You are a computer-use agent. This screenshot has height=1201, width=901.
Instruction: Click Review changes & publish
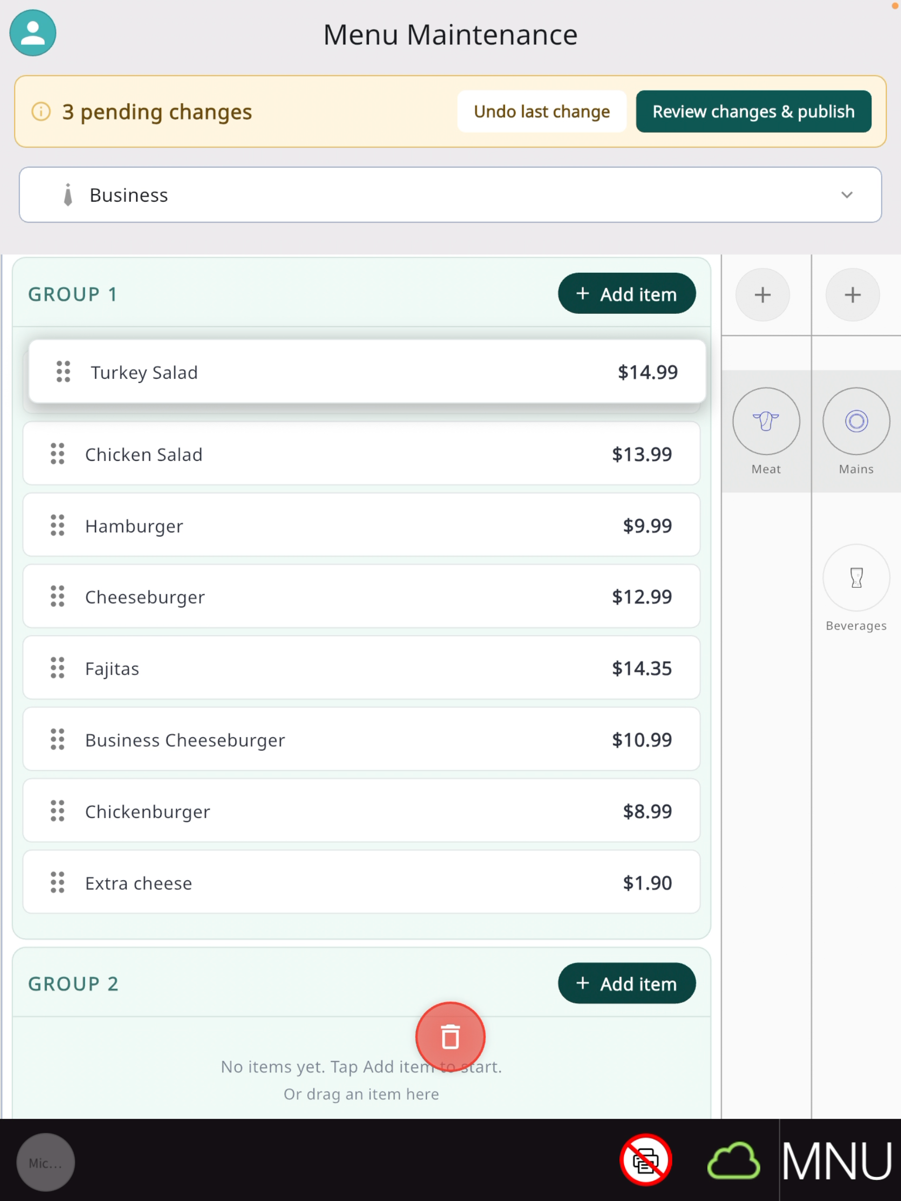pyautogui.click(x=753, y=111)
